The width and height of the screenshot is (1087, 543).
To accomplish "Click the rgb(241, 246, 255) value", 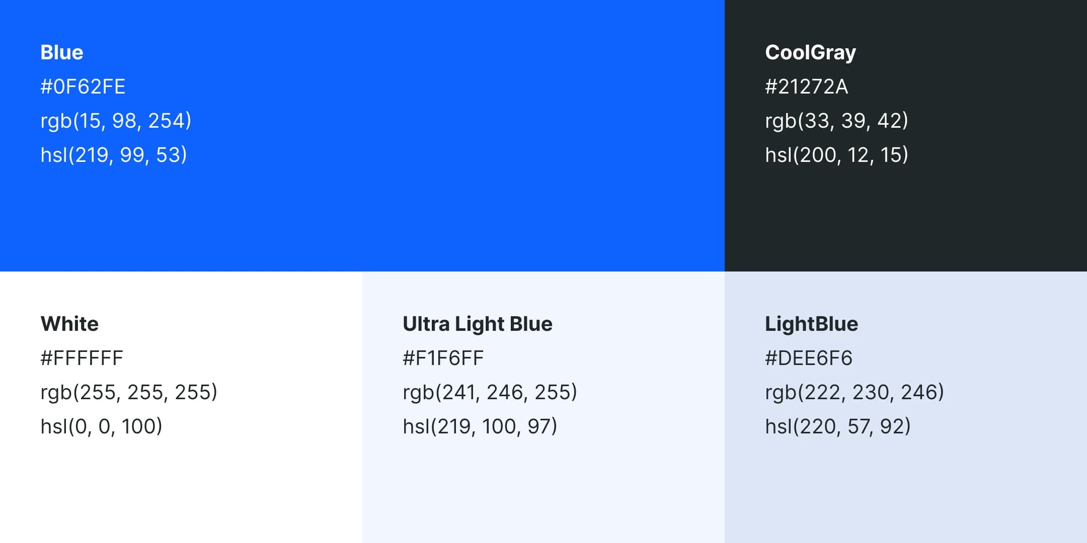I will [490, 392].
